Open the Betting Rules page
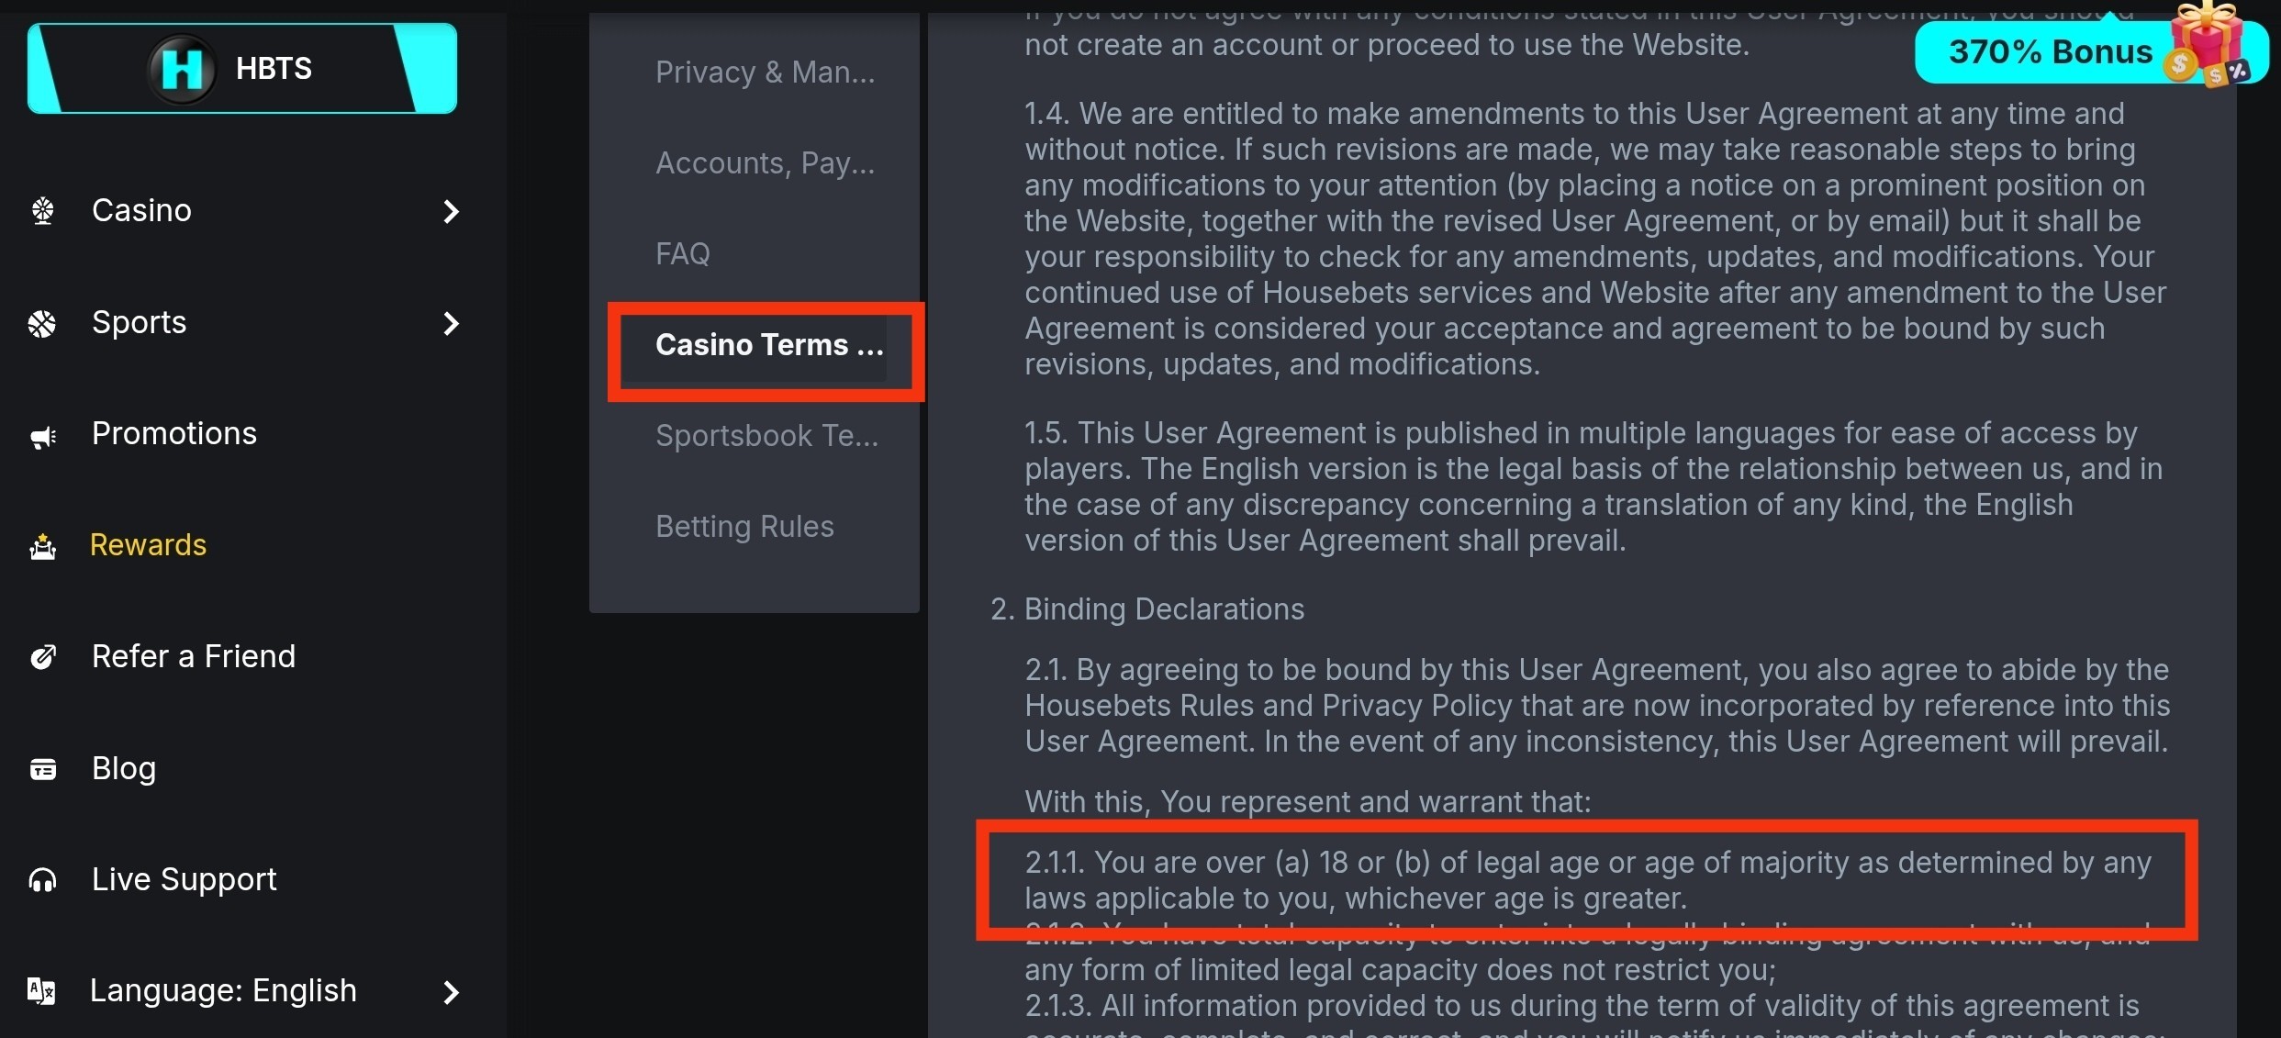 click(744, 526)
